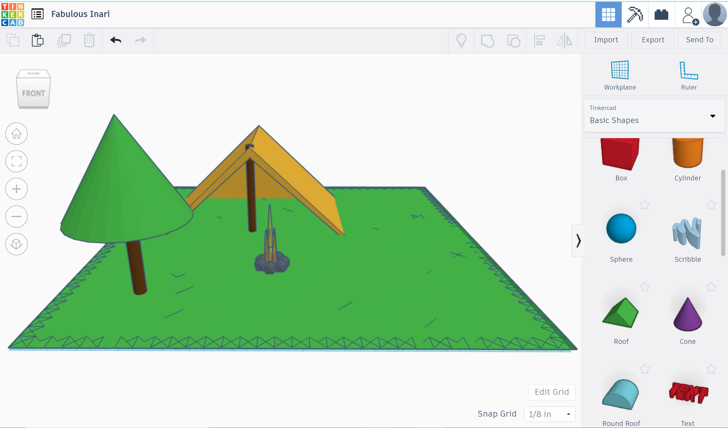Click the Home view icon

16,134
